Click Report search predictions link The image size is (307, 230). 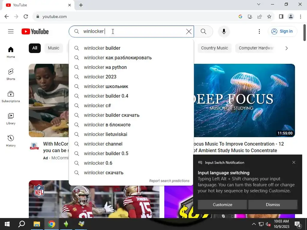pos(169,181)
